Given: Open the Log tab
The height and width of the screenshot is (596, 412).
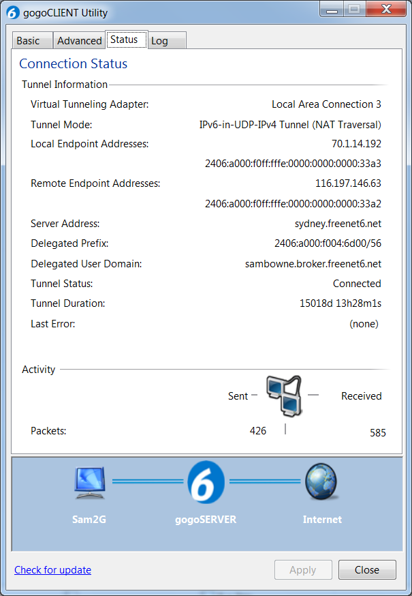Looking at the screenshot, I should [x=167, y=41].
